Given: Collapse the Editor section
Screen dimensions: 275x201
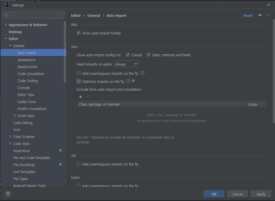Looking at the screenshot, I should (x=6, y=38).
